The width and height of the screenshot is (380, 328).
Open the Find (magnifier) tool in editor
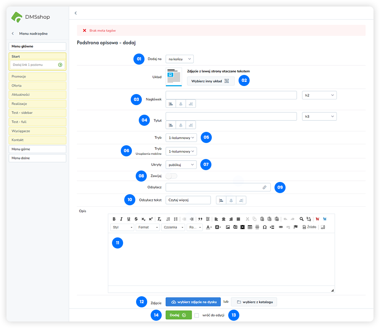[x=301, y=219]
